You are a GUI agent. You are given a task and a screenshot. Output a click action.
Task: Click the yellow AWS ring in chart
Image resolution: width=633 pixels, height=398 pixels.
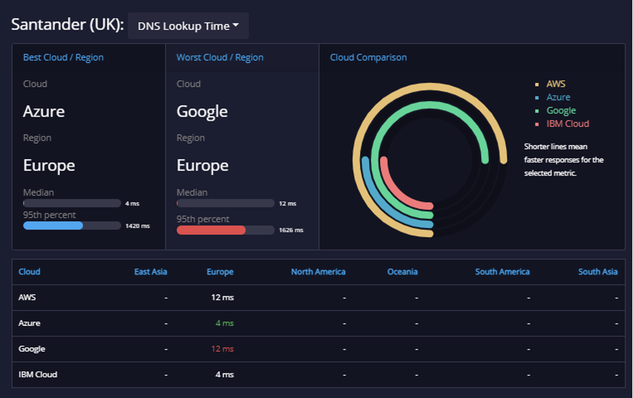430,86
